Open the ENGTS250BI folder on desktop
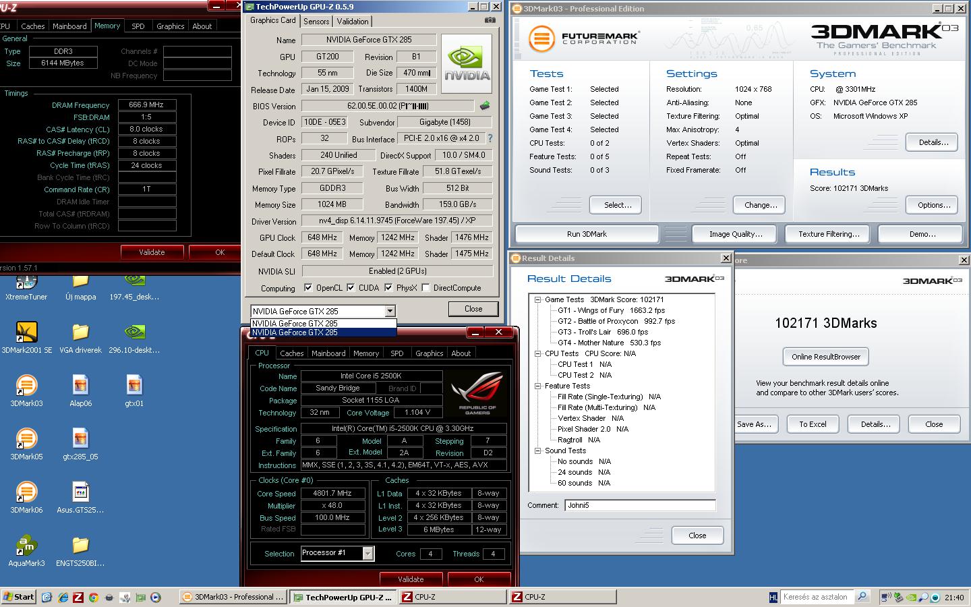 click(x=80, y=550)
